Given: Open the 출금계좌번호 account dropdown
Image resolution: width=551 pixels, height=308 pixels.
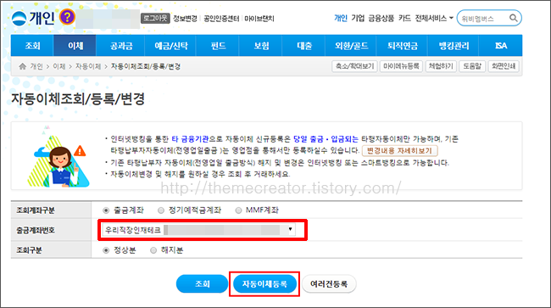Looking at the screenshot, I should click(x=198, y=230).
